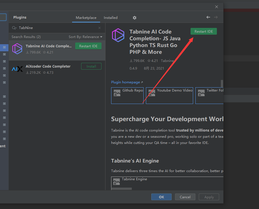Close the settings dialog
Viewport: 259px width, 209px height.
[x=217, y=7]
